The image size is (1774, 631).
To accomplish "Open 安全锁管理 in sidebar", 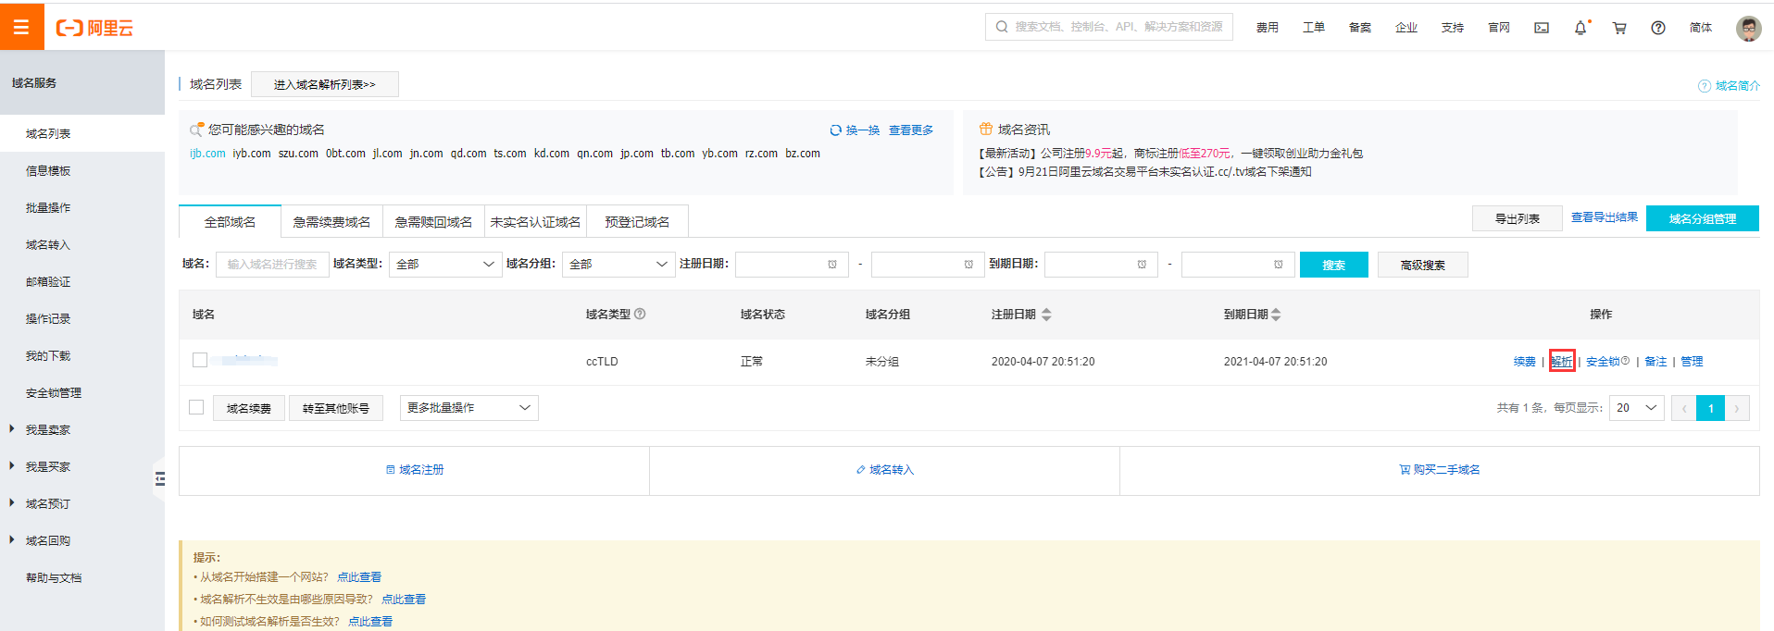I will pyautogui.click(x=54, y=392).
